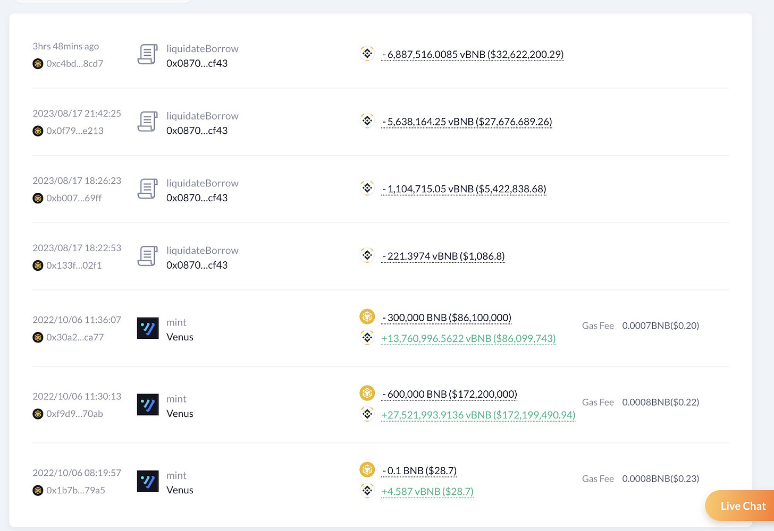Click amount +4.587 vBNB ($28.7)
The image size is (774, 531).
[427, 492]
